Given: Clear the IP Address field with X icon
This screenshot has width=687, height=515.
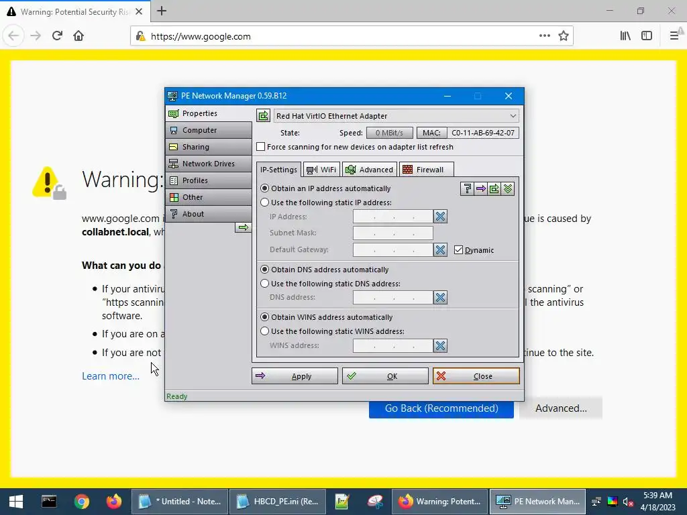Looking at the screenshot, I should click(x=440, y=217).
